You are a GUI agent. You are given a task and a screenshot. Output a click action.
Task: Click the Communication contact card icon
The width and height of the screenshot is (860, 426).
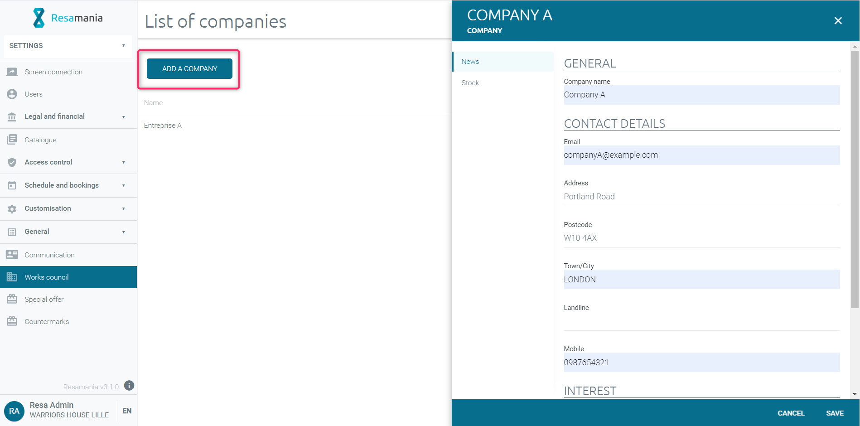[12, 255]
